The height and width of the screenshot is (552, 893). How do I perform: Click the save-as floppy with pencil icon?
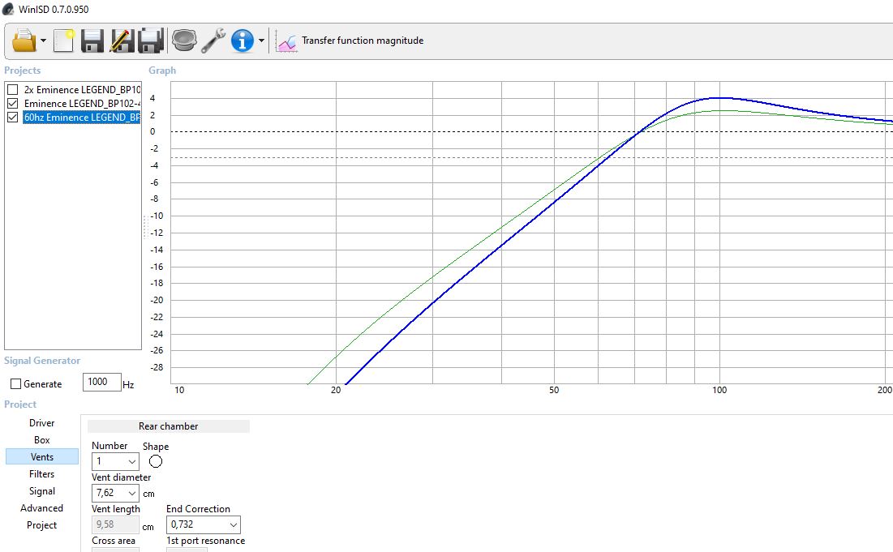[x=122, y=41]
